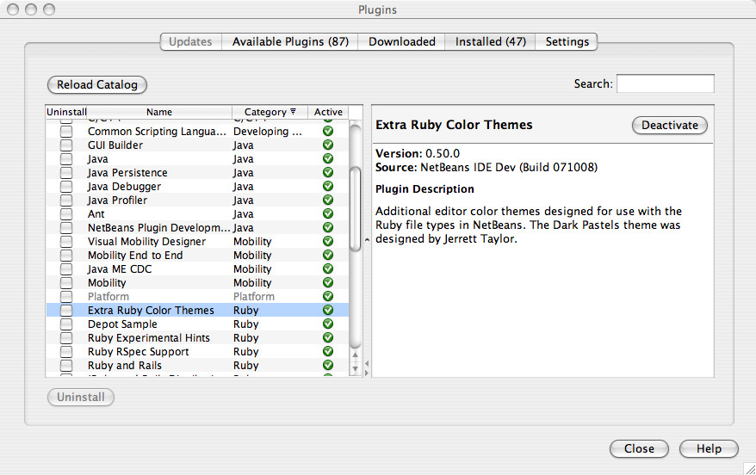The image size is (756, 475).
Task: Check uninstall box for Ruby and Rails
Action: (66, 365)
